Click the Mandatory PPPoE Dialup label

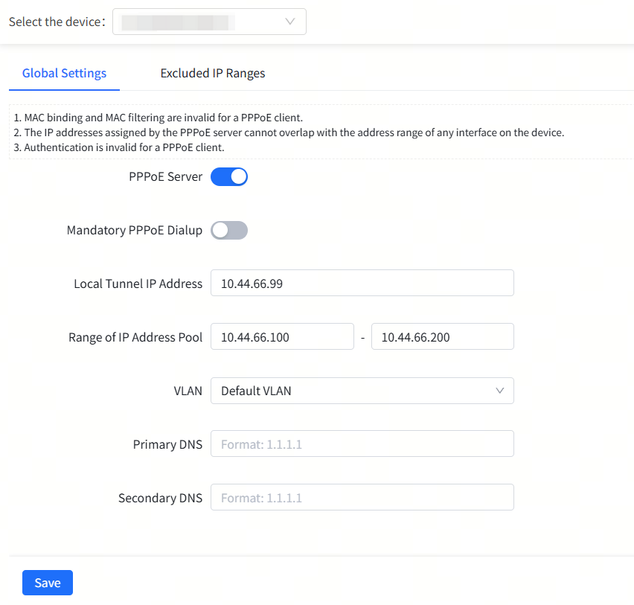click(x=135, y=231)
